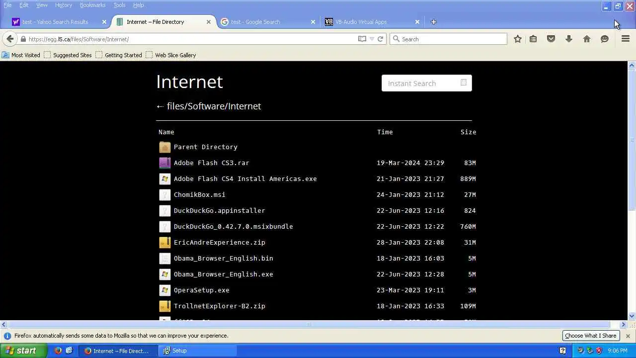The width and height of the screenshot is (636, 358).
Task: Close the Google Search tab
Action: 313,22
